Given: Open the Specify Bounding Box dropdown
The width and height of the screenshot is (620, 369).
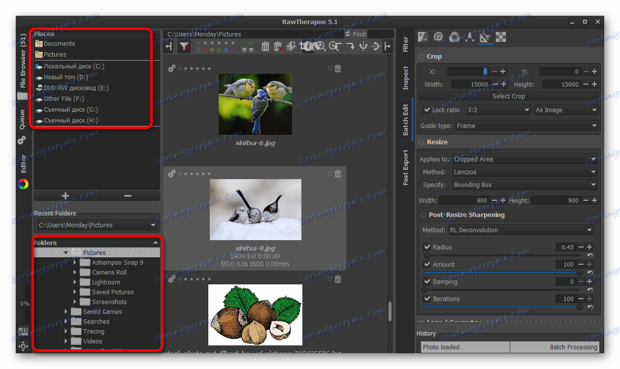Looking at the screenshot, I should point(525,184).
